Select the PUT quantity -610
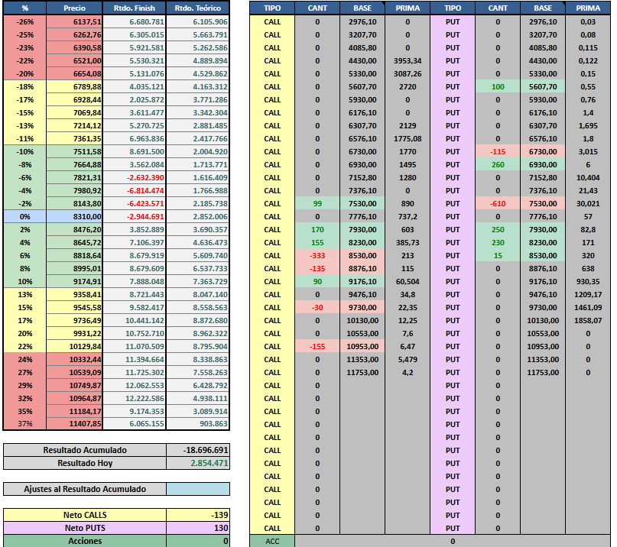This screenshot has height=547, width=617. pos(498,204)
